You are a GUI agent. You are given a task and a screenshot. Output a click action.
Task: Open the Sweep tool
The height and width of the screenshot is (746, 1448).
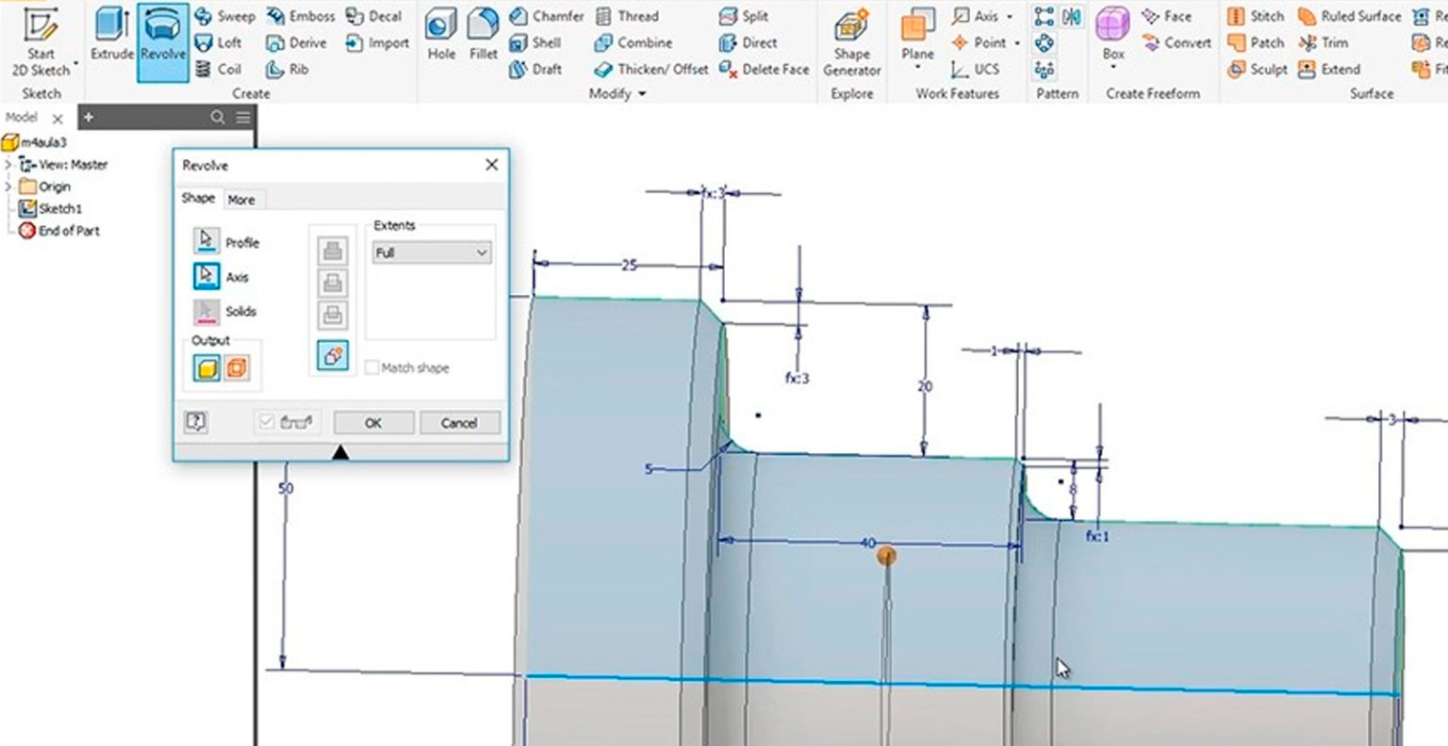(x=226, y=16)
